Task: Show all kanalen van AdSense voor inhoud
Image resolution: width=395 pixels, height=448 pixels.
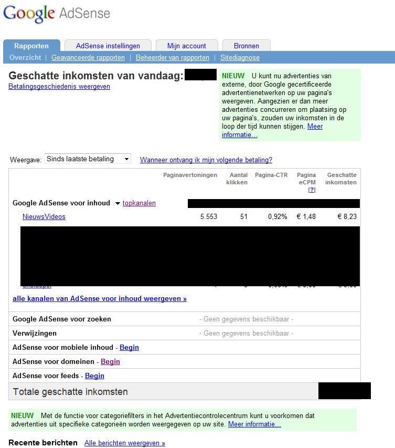Action: pos(100,298)
